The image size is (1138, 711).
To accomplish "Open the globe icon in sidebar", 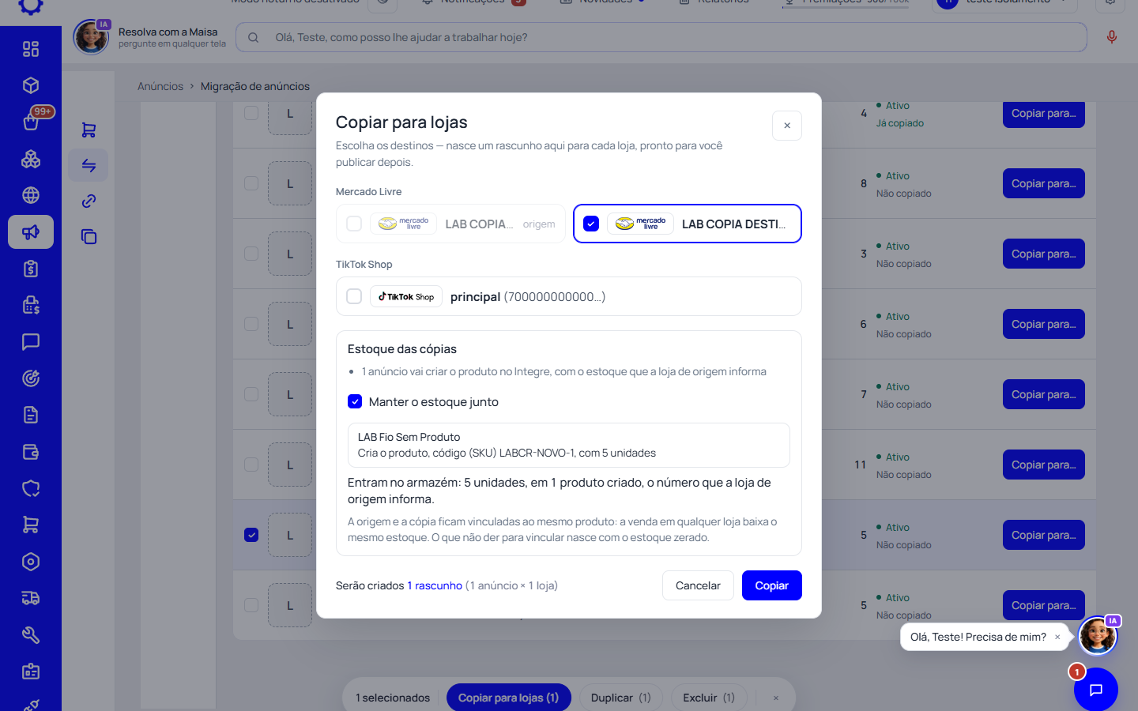I will tap(31, 195).
